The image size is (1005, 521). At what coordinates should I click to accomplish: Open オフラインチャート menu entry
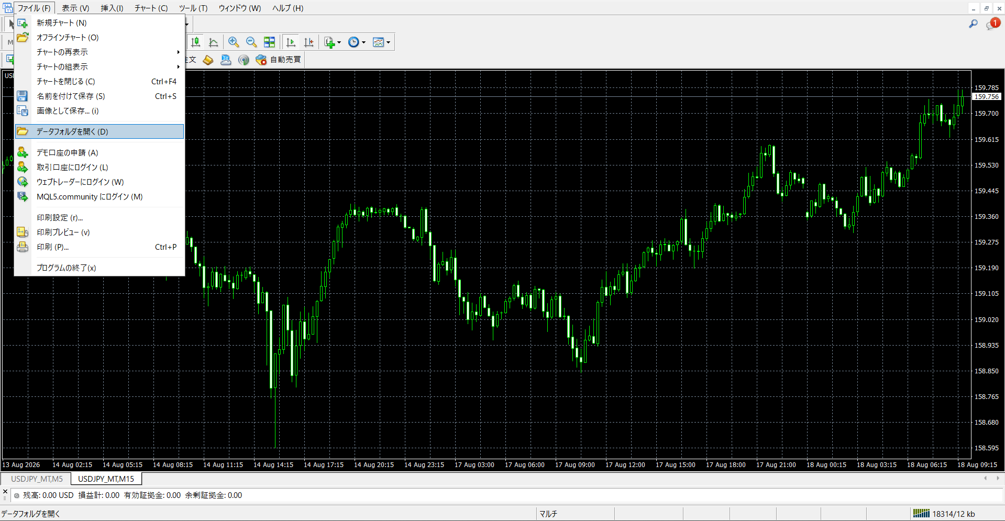click(x=100, y=38)
